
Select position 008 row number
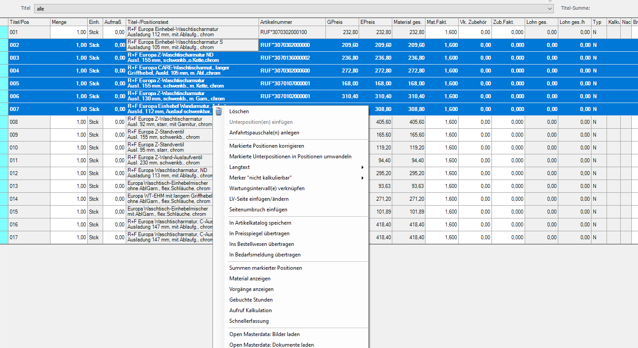point(29,122)
